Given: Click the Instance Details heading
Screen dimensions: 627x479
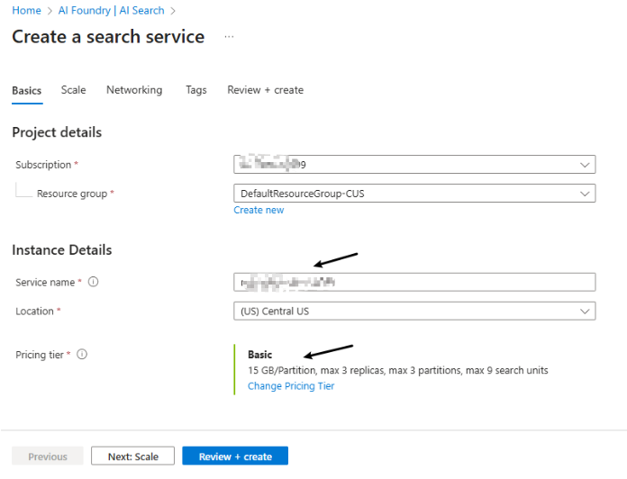Looking at the screenshot, I should pyautogui.click(x=62, y=250).
